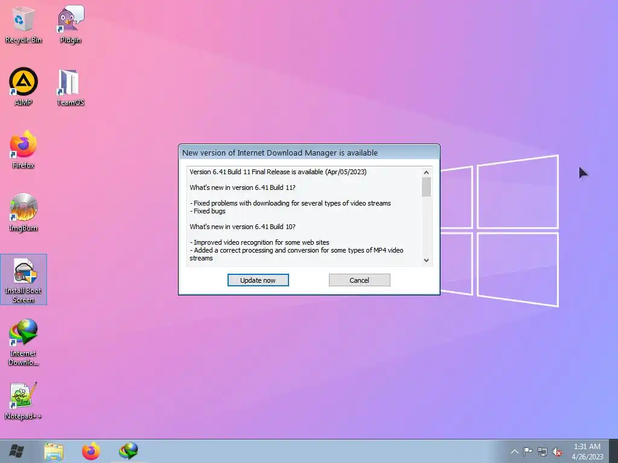Open the clock showing 1:31 AM
Screen dimensions: 618x463
pos(587,451)
